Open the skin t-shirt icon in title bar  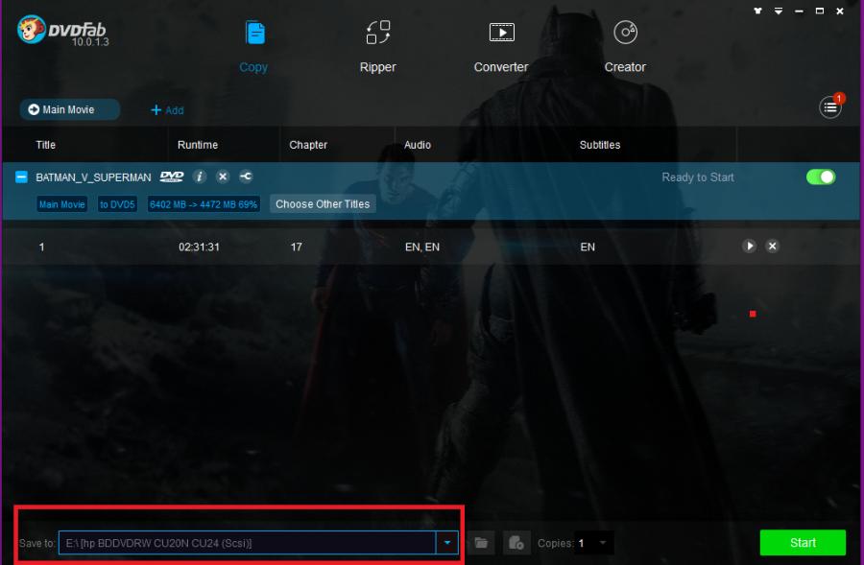757,11
